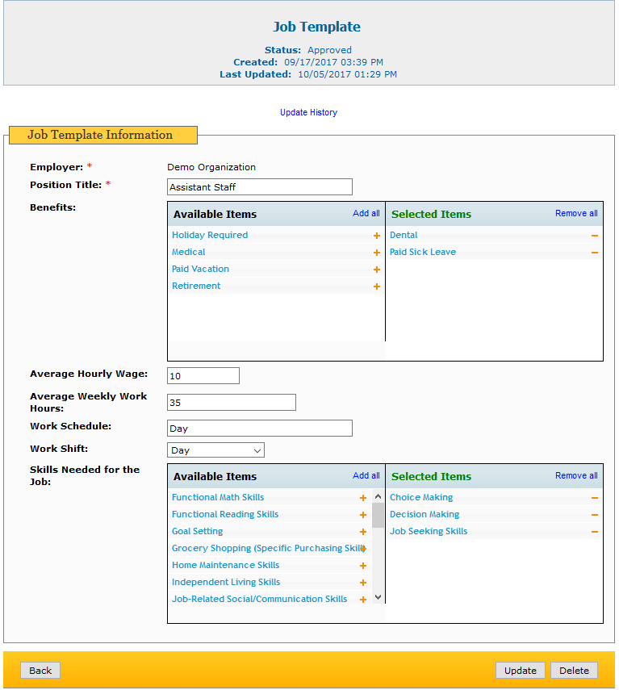The width and height of the screenshot is (619, 690).
Task: Click the Delete button
Action: [574, 670]
